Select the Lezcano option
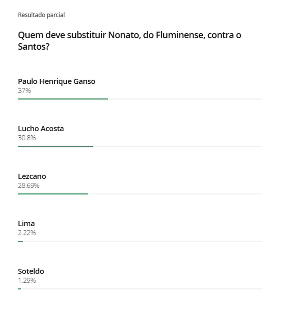This screenshot has height=309, width=284. [32, 176]
